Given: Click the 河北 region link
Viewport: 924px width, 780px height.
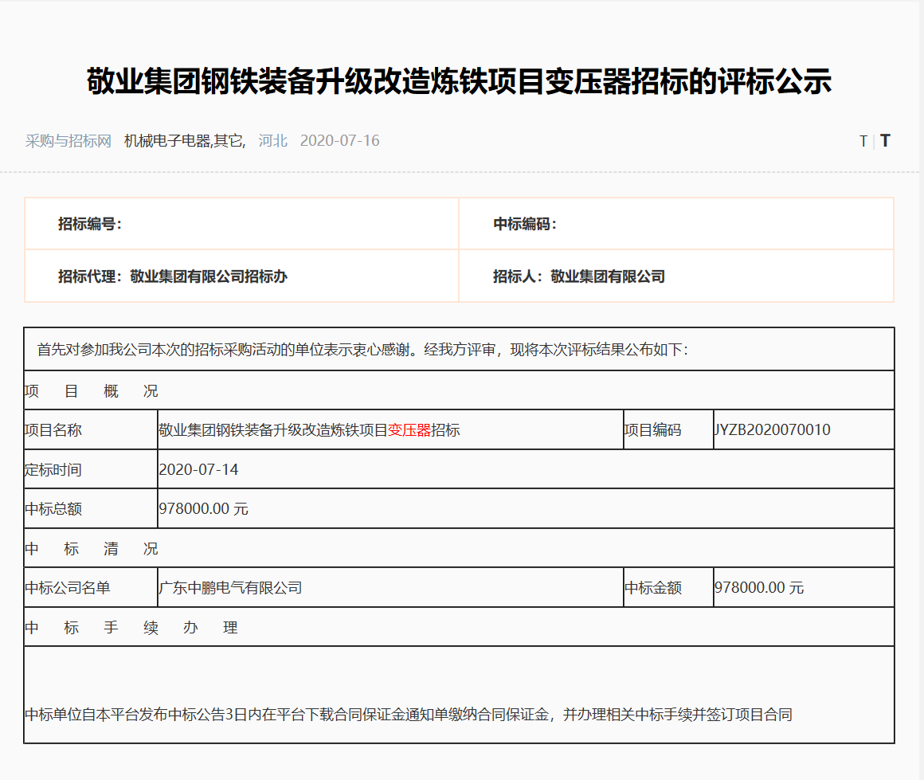Looking at the screenshot, I should 272,141.
